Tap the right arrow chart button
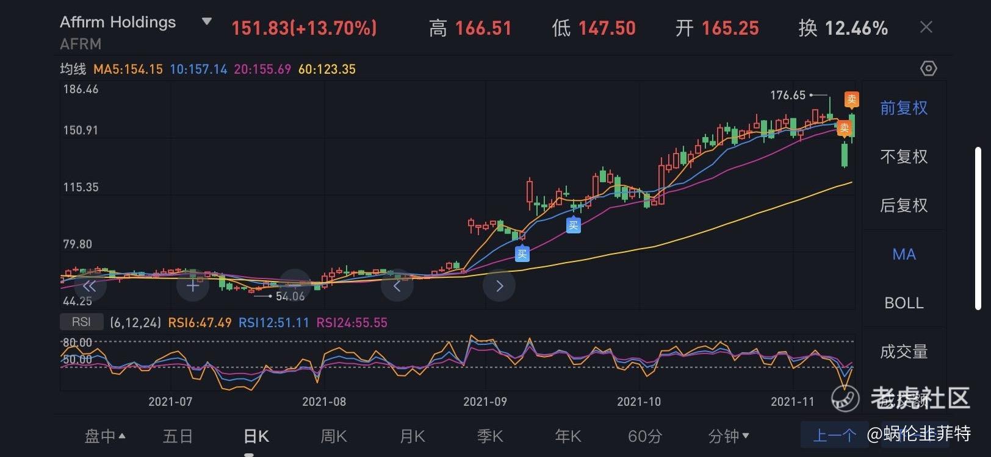The width and height of the screenshot is (991, 457). pos(499,286)
